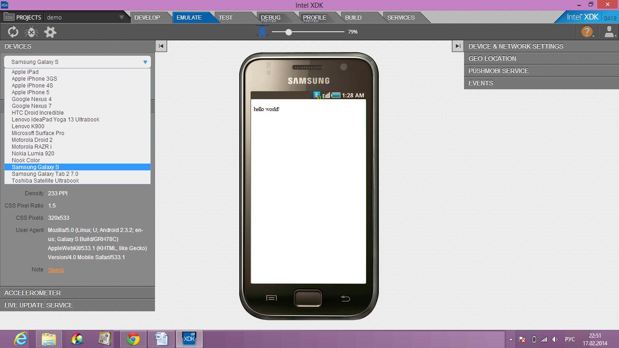This screenshot has height=348, width=619.
Task: Select Nokia Lumia 920 device
Action: coord(77,154)
